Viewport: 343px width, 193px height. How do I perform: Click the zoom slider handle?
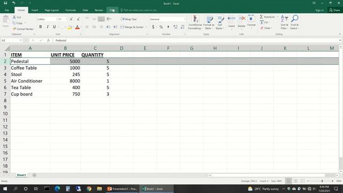(x=322, y=181)
